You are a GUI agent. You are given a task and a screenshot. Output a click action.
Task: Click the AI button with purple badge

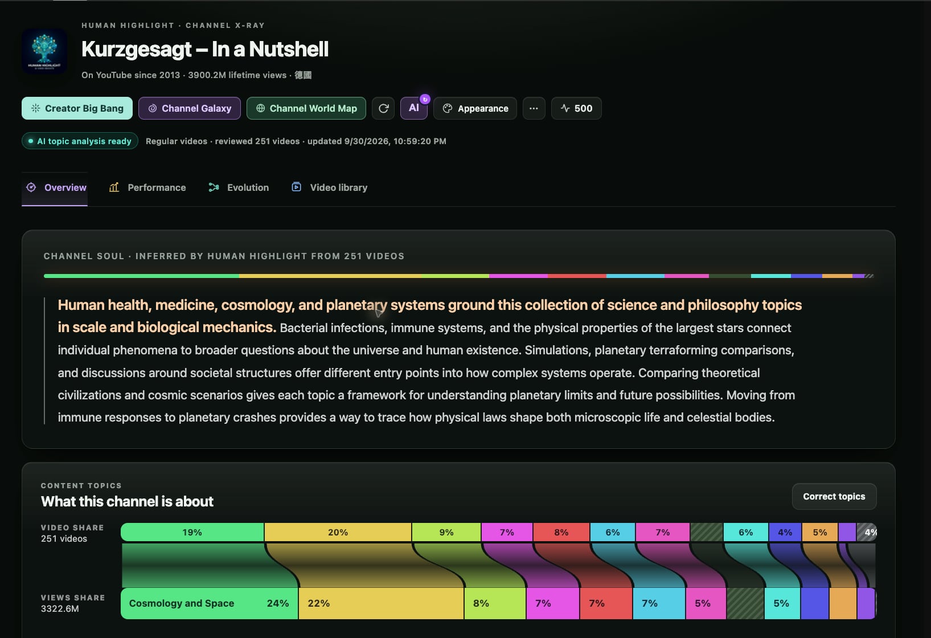coord(414,108)
